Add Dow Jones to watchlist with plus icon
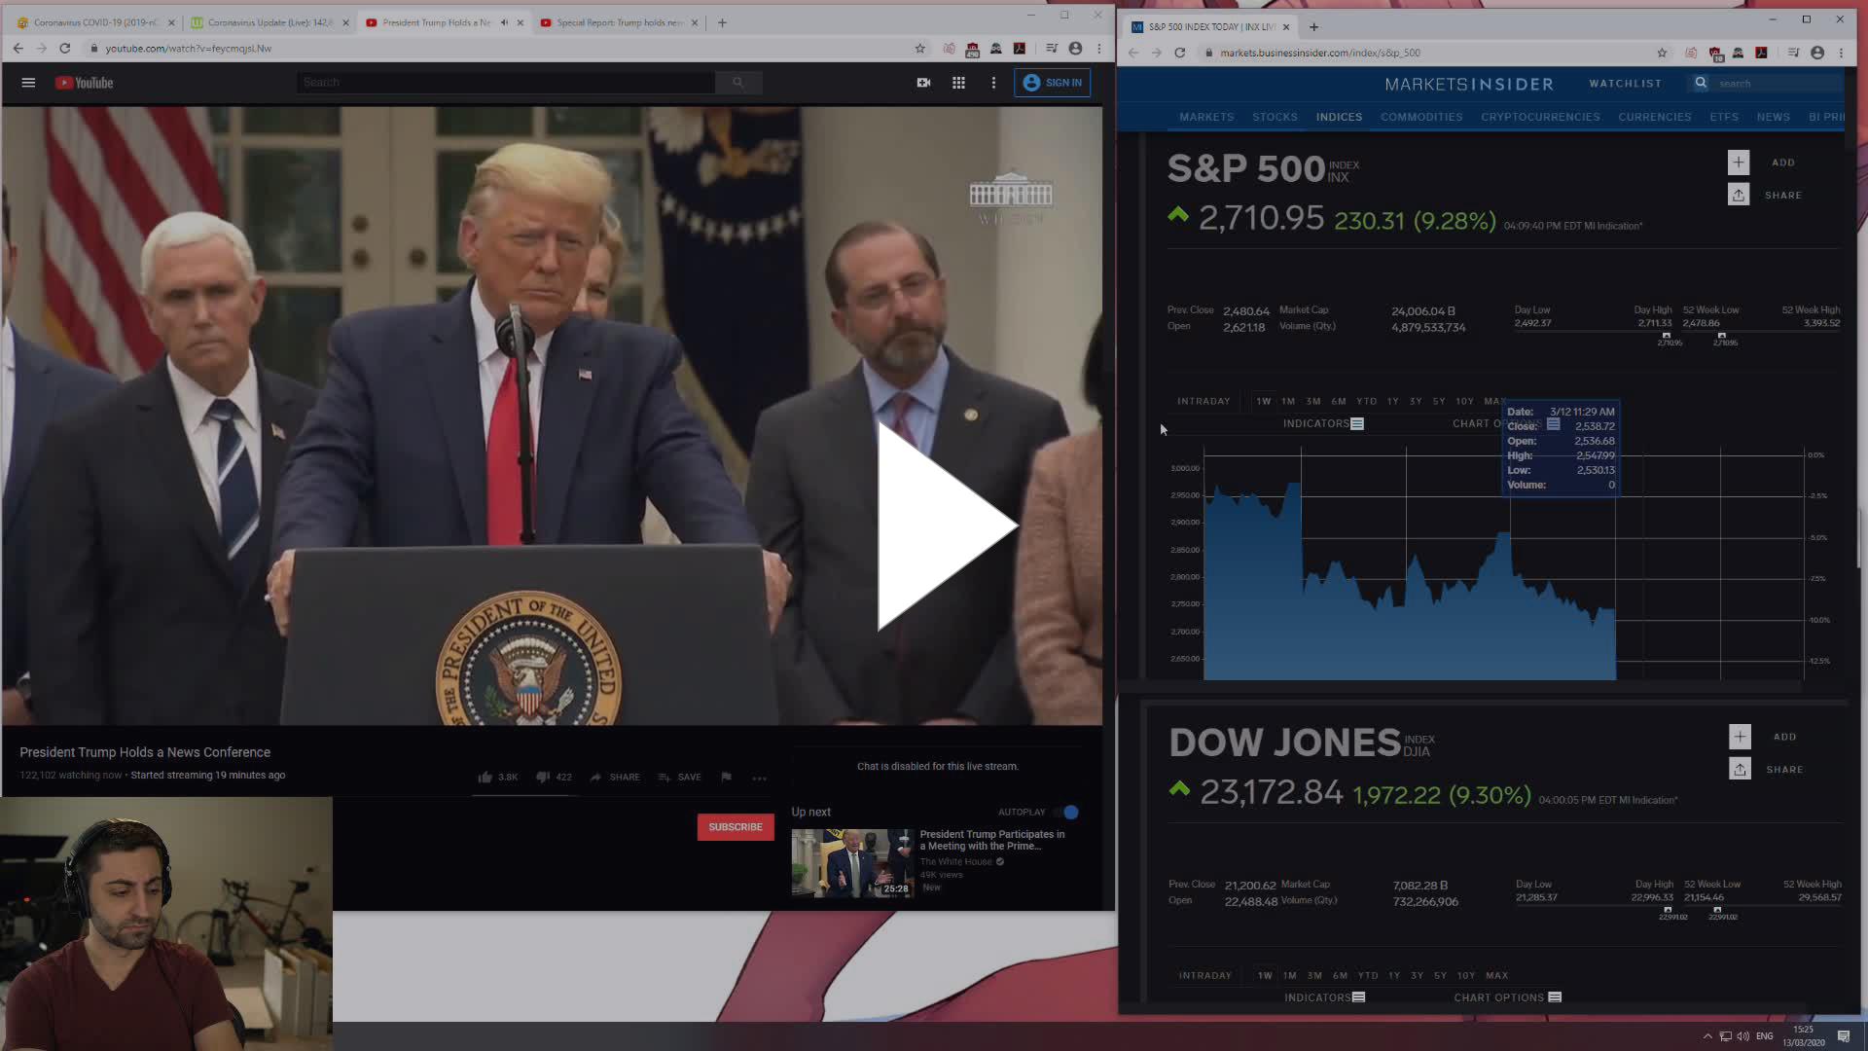The width and height of the screenshot is (1868, 1051). (x=1740, y=737)
